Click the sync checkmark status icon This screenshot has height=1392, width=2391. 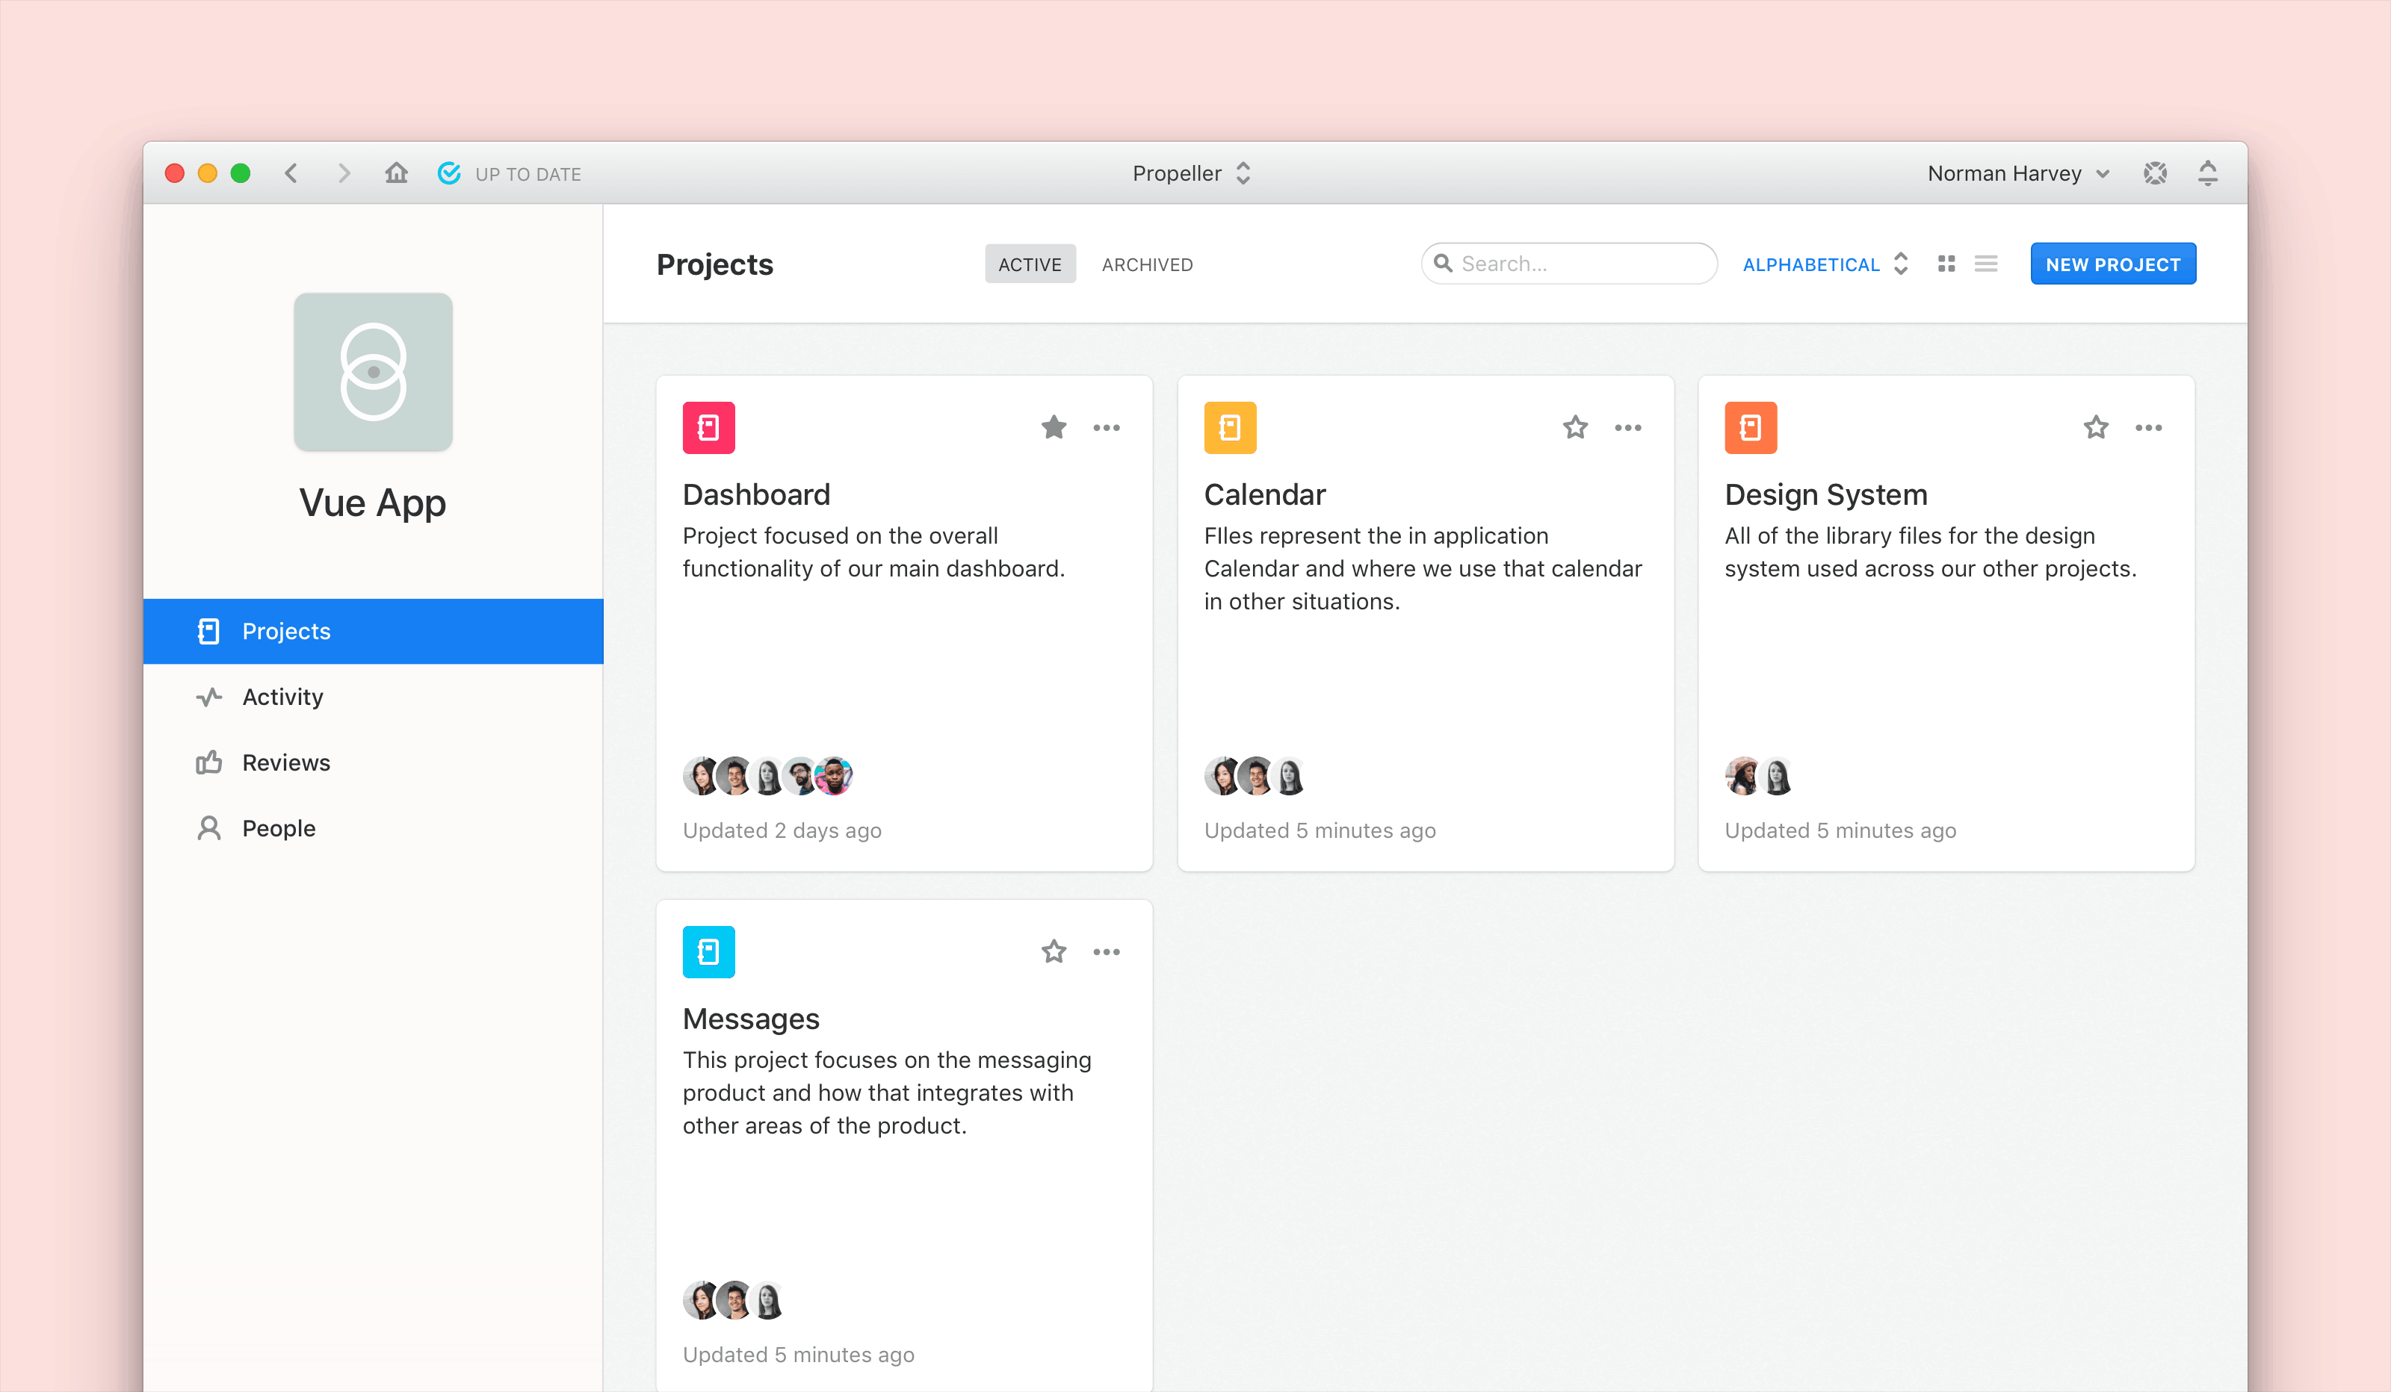[450, 173]
